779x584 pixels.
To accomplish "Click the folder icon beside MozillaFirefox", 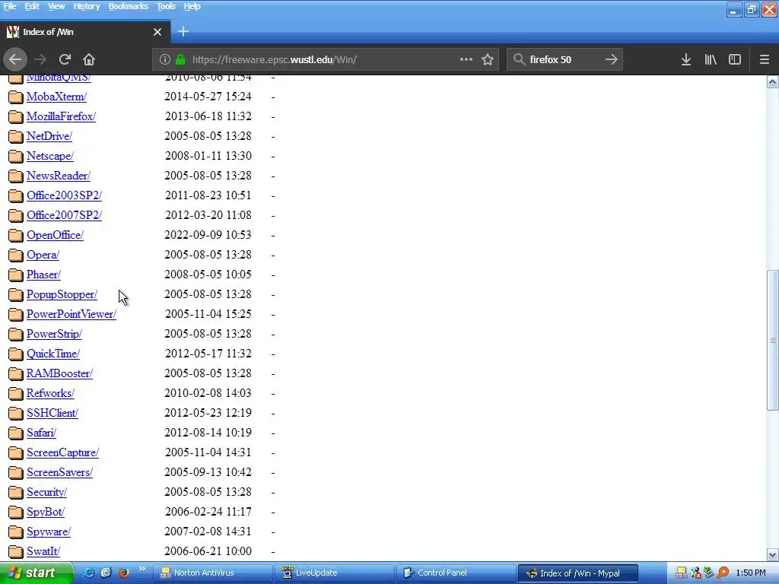I will pyautogui.click(x=16, y=116).
